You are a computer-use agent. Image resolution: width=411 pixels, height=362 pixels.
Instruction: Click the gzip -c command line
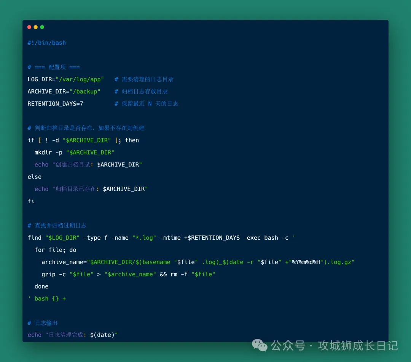[128, 274]
